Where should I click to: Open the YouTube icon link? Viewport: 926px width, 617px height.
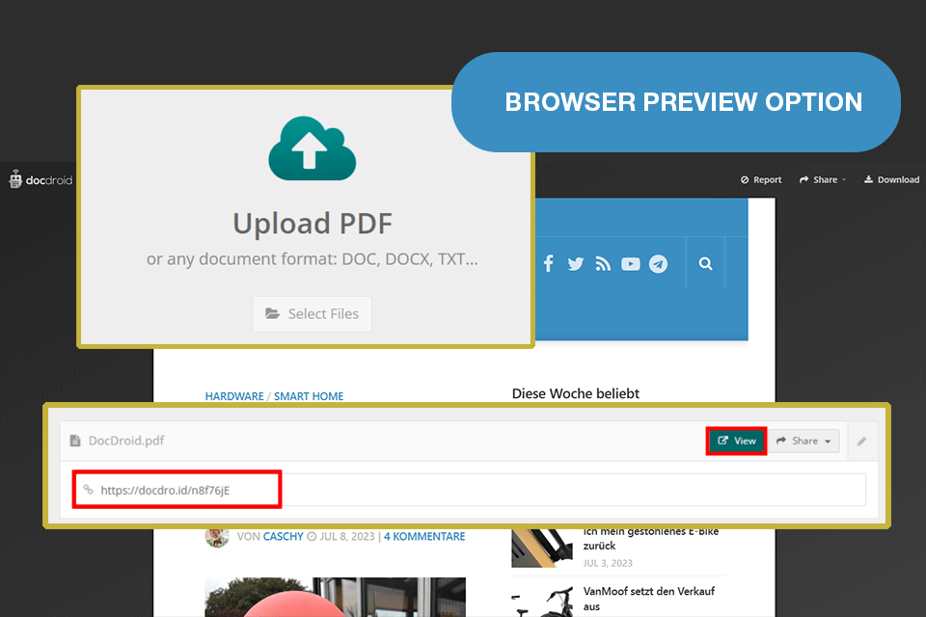(630, 264)
